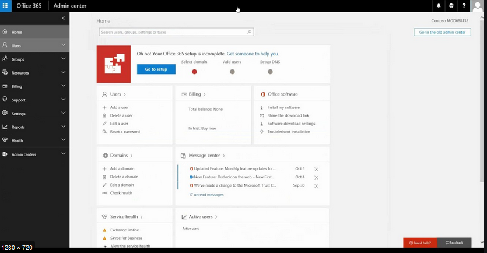Viewport: 487px width, 253px height.
Task: Expand the Support sidebar section chevron
Action: pos(64,99)
